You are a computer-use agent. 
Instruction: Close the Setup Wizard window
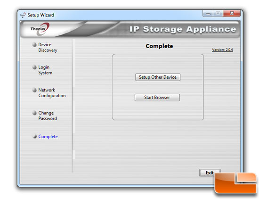coord(232,13)
